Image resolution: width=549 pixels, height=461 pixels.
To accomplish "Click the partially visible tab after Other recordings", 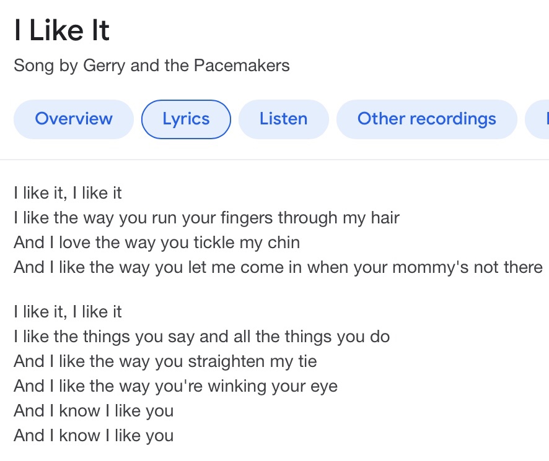I will 538,119.
